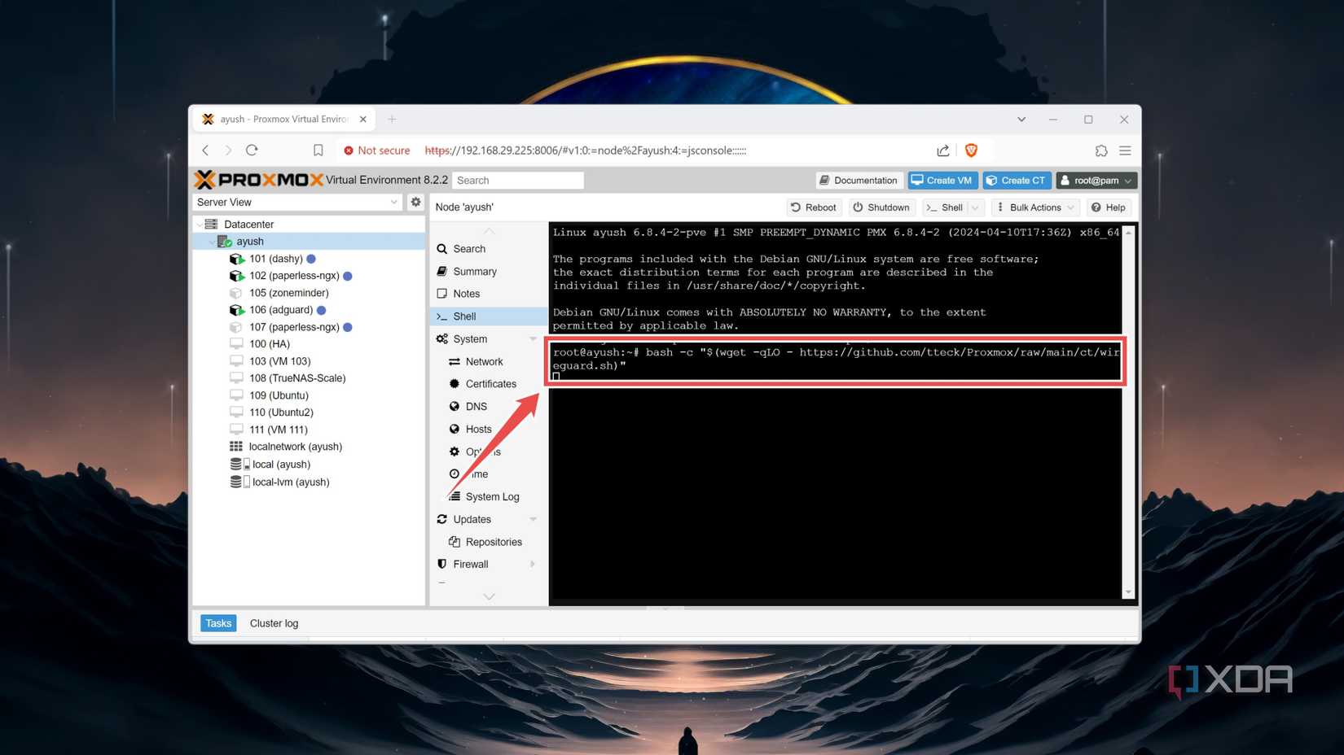The height and width of the screenshot is (755, 1344).
Task: Click the Not secure site warning
Action: click(376, 151)
